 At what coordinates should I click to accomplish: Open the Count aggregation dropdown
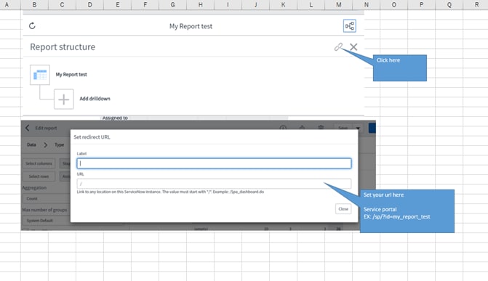click(x=46, y=199)
